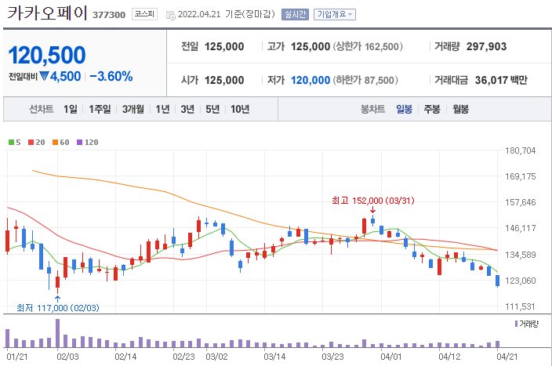Click the 2022.04.21 기준(장마감) date text
This screenshot has height=366, width=552.
(x=226, y=14)
